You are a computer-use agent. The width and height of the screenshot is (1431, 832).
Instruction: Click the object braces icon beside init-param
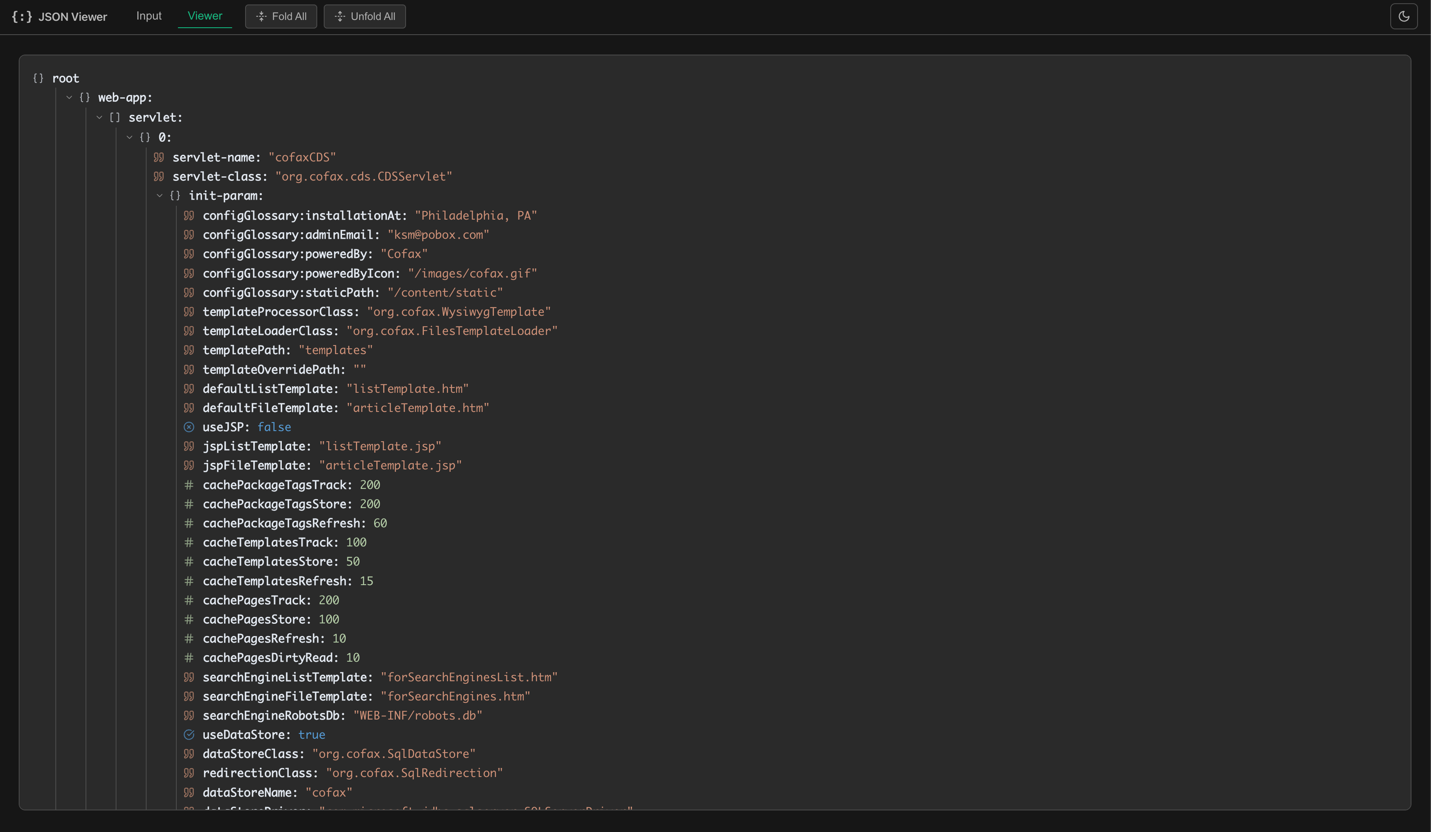tap(175, 196)
